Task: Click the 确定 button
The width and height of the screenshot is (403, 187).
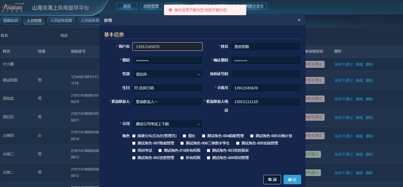Action: [x=292, y=179]
